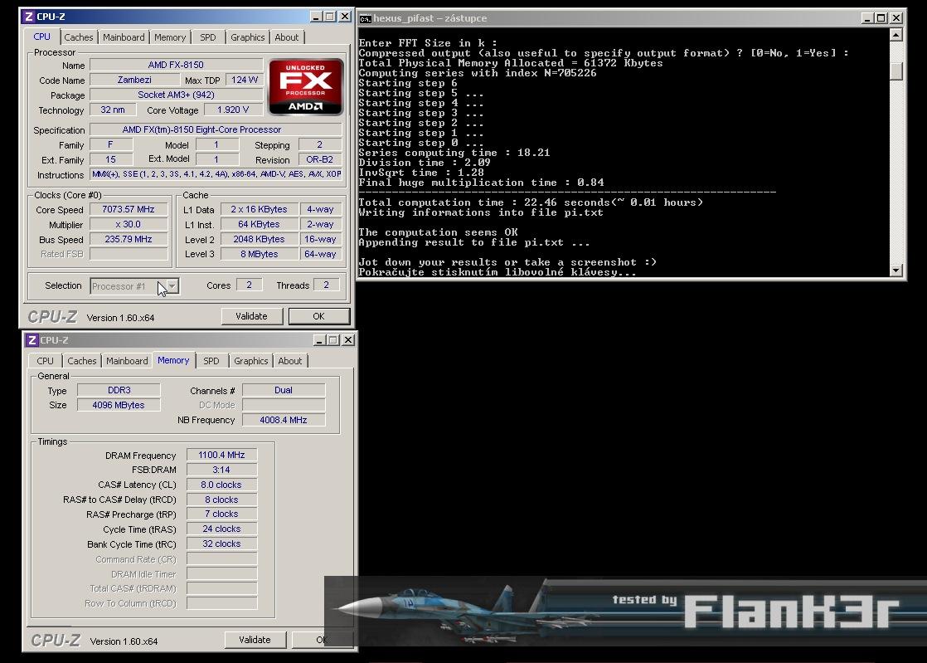927x663 pixels.
Task: Click the AMD FX Unlocked Processor logo
Action: (305, 87)
